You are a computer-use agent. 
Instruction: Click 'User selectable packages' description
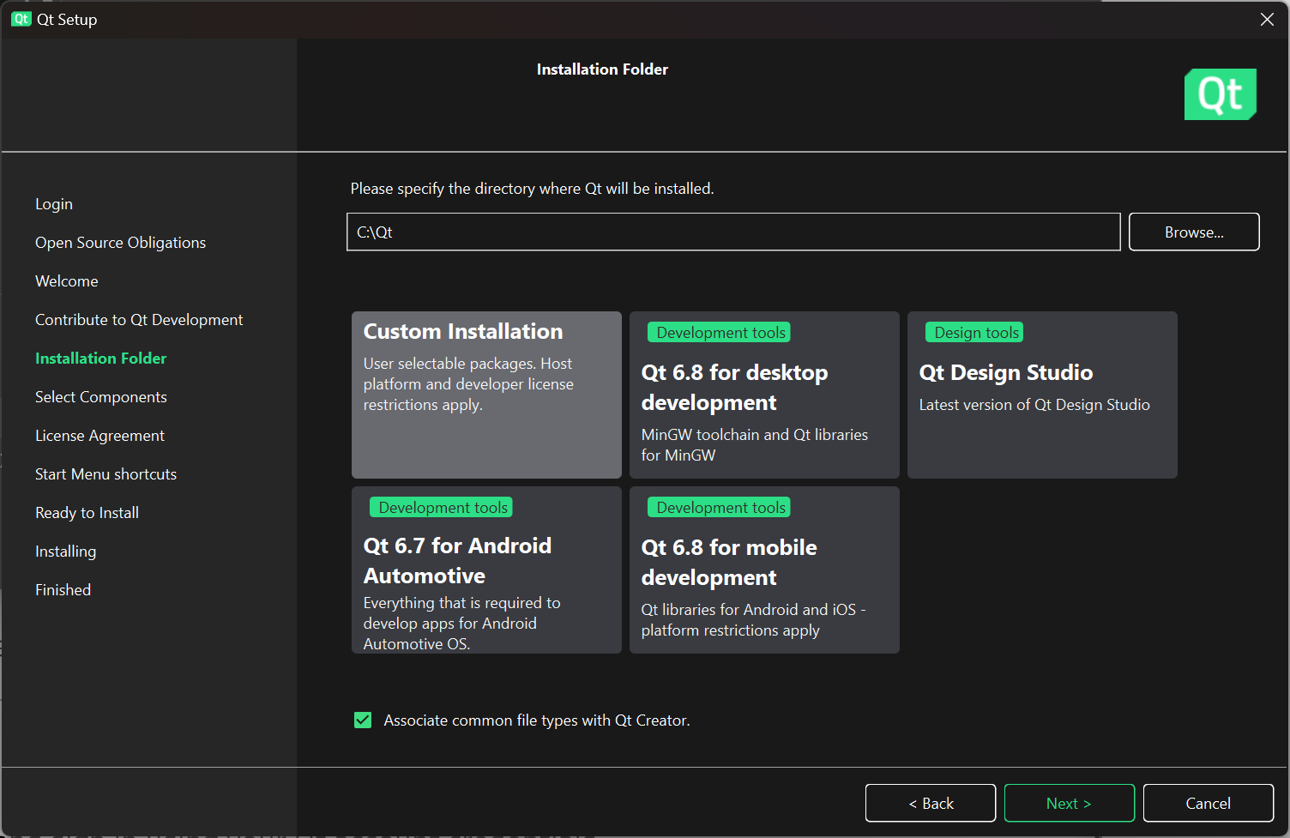(x=468, y=384)
